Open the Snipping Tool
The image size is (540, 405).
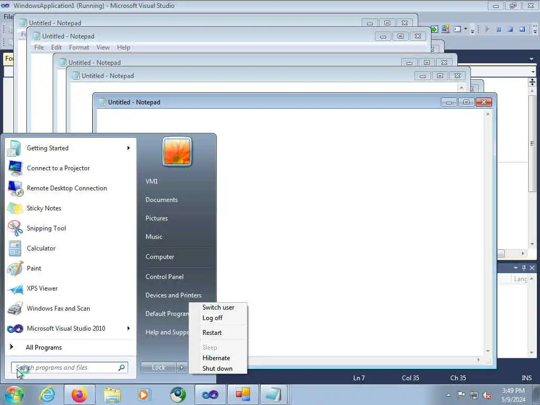pyautogui.click(x=71, y=228)
